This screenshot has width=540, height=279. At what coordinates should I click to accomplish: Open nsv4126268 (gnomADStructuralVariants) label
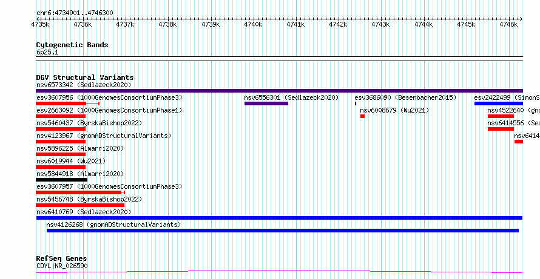(113, 225)
